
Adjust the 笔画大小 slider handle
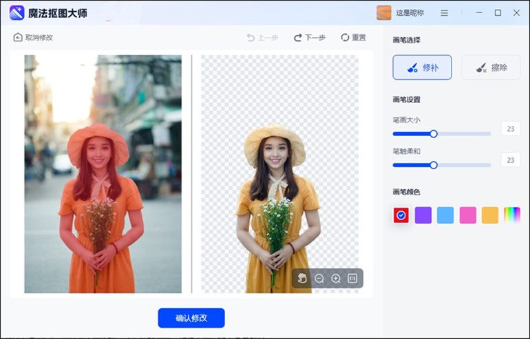(x=434, y=134)
